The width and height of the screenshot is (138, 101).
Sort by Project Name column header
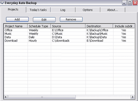[x=16, y=26]
